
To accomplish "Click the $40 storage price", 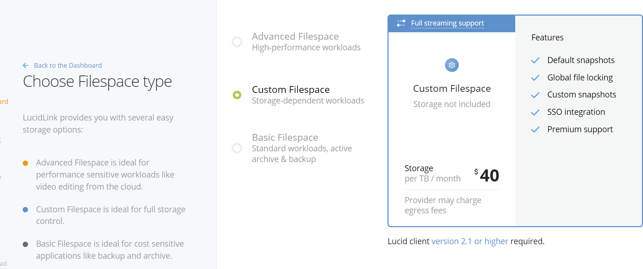I will pyautogui.click(x=487, y=175).
